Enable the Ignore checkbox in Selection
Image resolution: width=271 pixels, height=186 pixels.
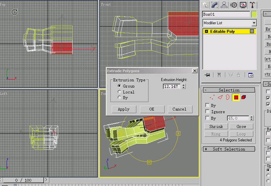click(x=208, y=111)
